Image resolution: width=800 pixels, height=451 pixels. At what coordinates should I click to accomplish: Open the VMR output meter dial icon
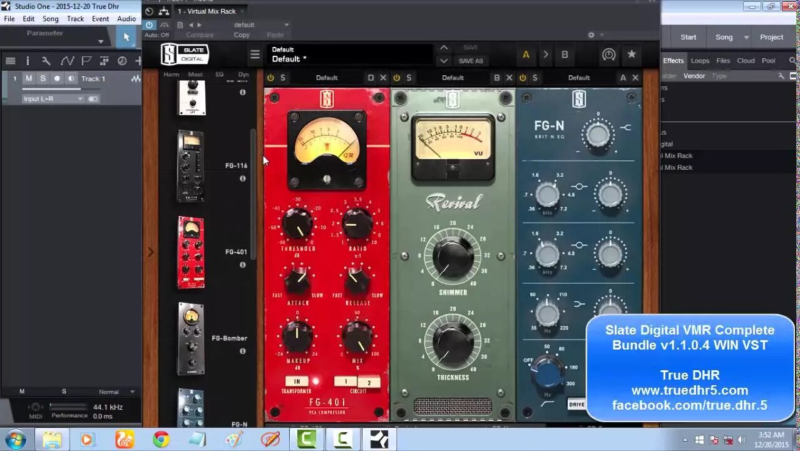[608, 54]
